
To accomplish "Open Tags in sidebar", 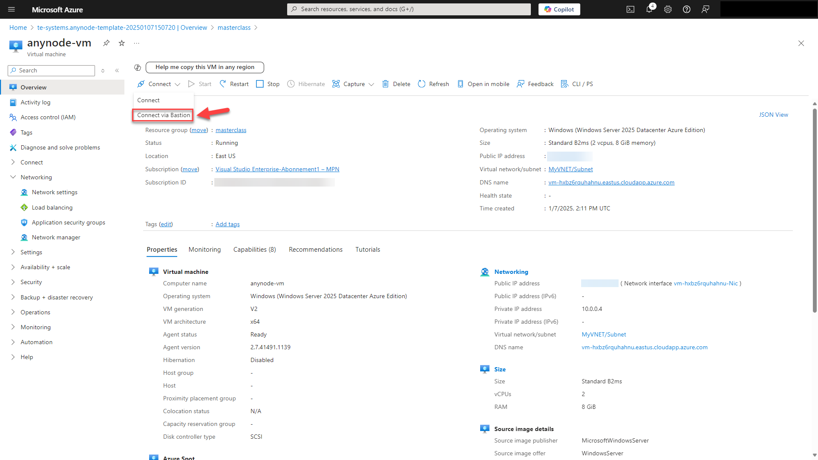I will click(26, 133).
